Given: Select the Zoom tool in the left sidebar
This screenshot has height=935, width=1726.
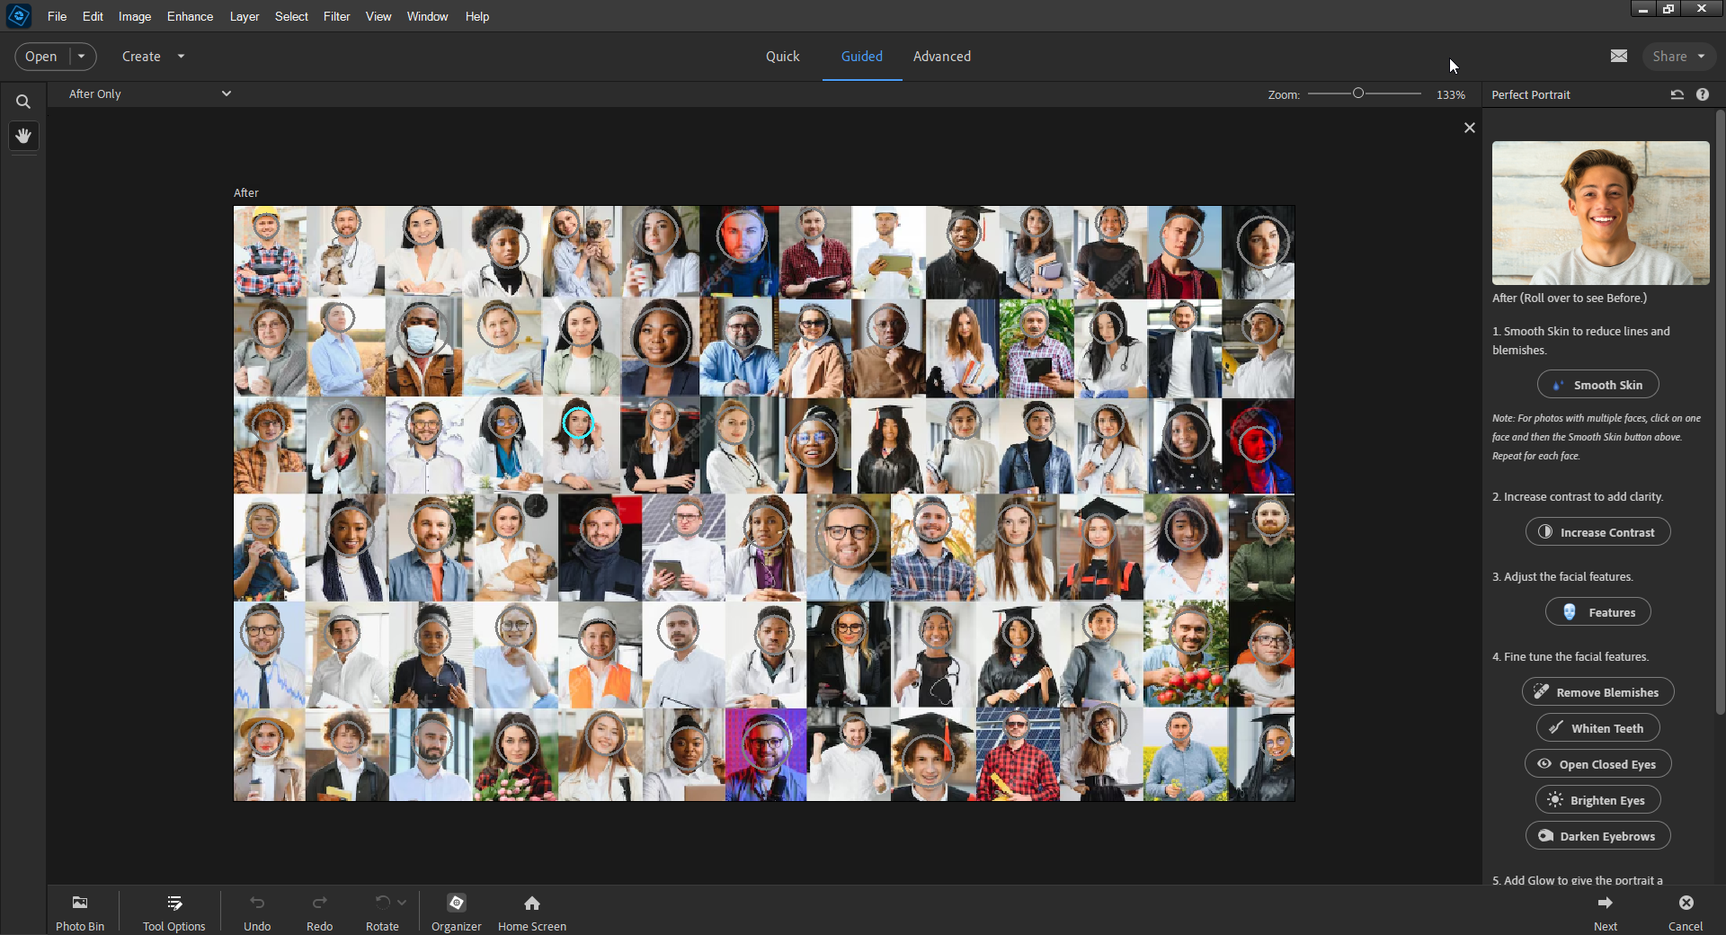Looking at the screenshot, I should click(x=23, y=101).
